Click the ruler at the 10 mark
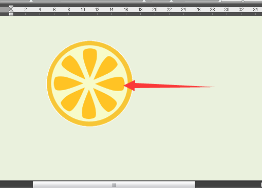This screenshot has height=188, width=262. tap(83, 10)
